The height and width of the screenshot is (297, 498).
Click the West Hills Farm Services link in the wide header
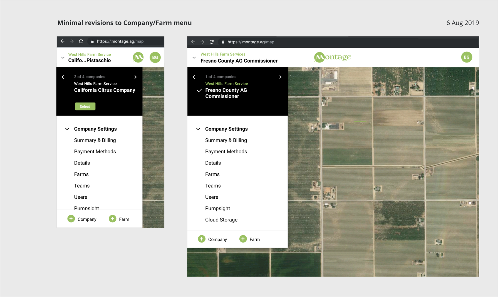point(223,54)
